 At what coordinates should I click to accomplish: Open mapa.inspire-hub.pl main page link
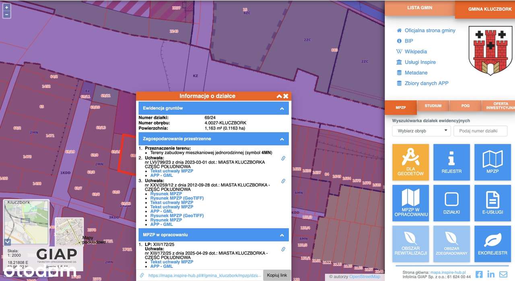point(448,273)
